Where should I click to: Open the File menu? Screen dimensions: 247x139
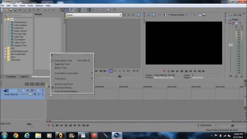[3, 5]
